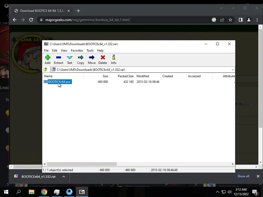The height and width of the screenshot is (197, 263).
Task: Click the Share this page icon in Chrome
Action: click(x=222, y=20)
